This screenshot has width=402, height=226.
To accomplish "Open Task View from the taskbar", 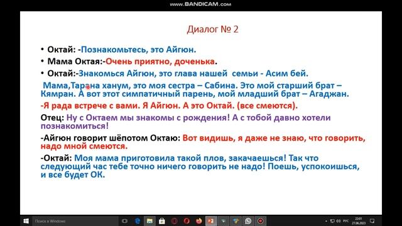I will point(124,221).
